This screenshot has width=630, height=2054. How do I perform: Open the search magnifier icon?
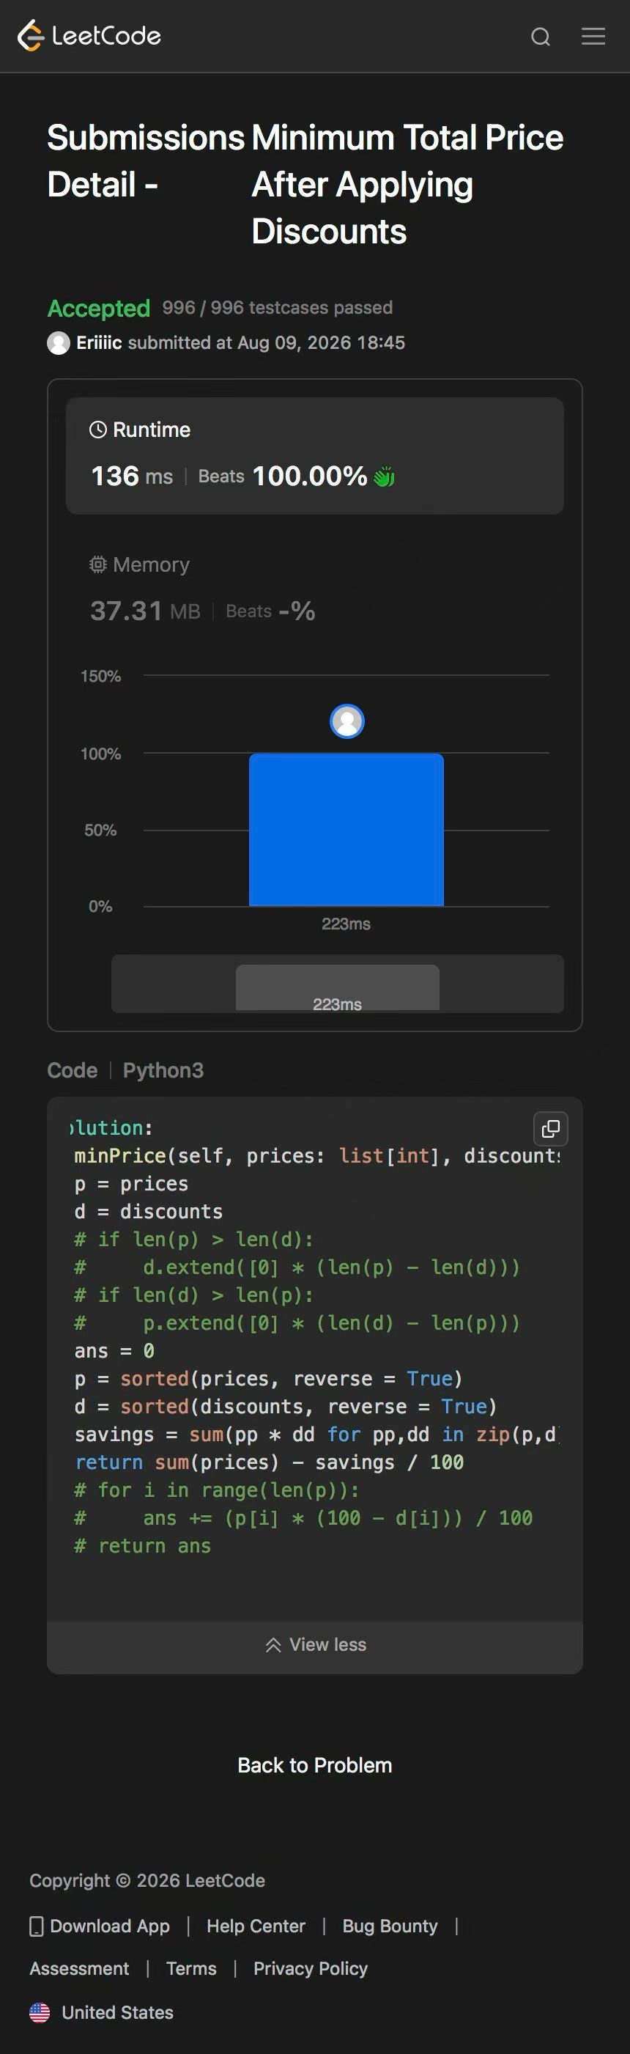click(541, 37)
